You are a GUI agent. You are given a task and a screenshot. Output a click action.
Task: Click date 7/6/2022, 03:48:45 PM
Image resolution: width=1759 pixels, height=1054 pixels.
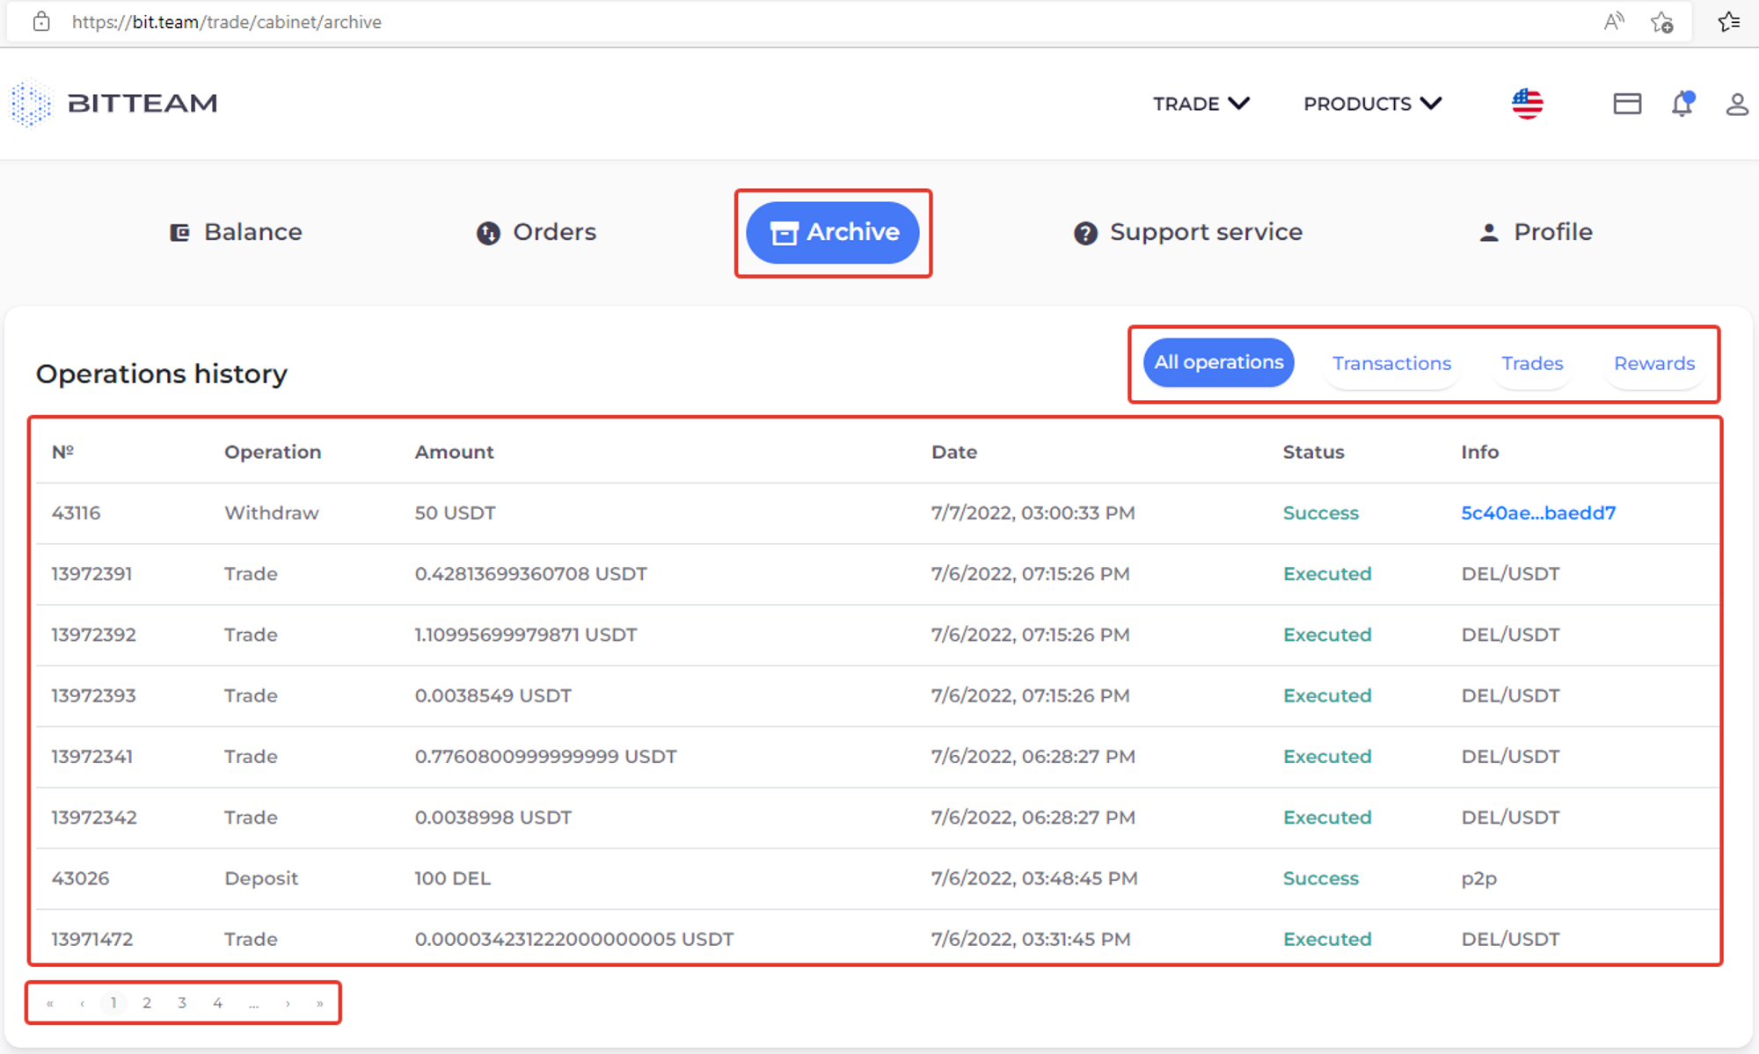tap(1034, 878)
